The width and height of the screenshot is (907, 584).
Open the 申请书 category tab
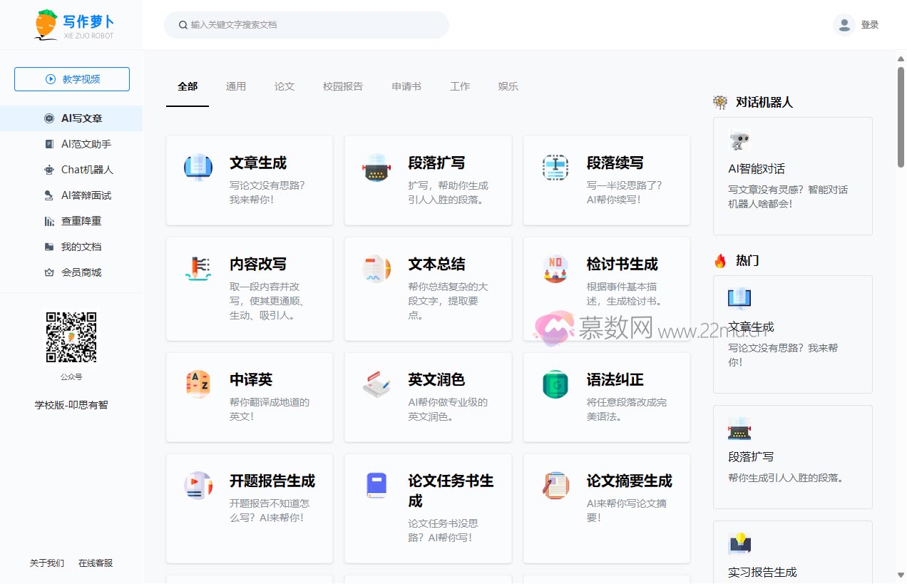(406, 86)
